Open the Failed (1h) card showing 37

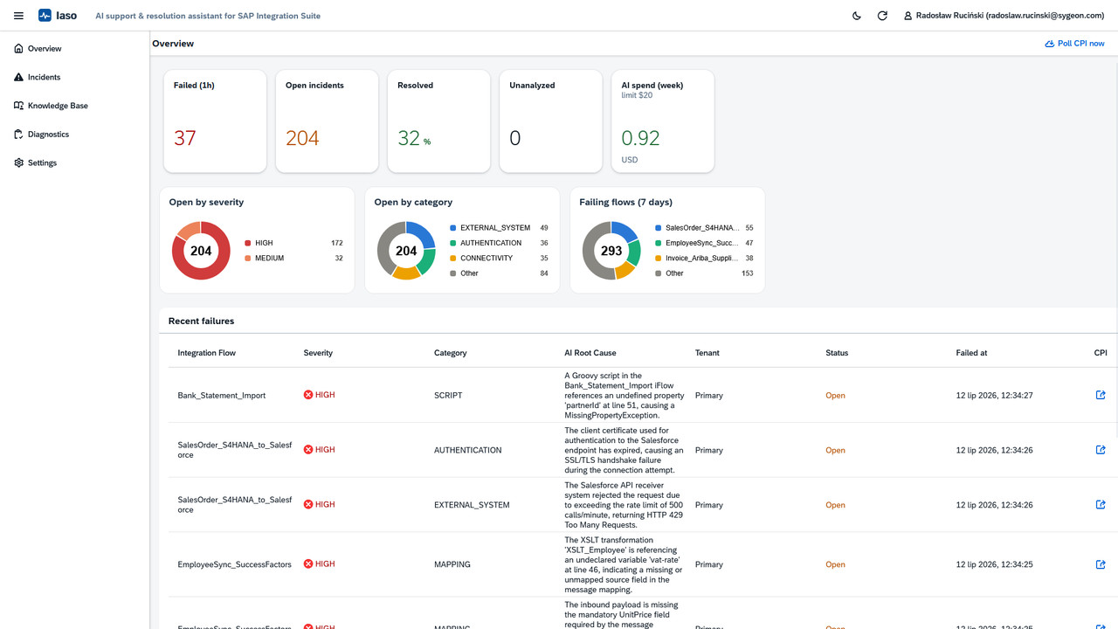tap(215, 121)
